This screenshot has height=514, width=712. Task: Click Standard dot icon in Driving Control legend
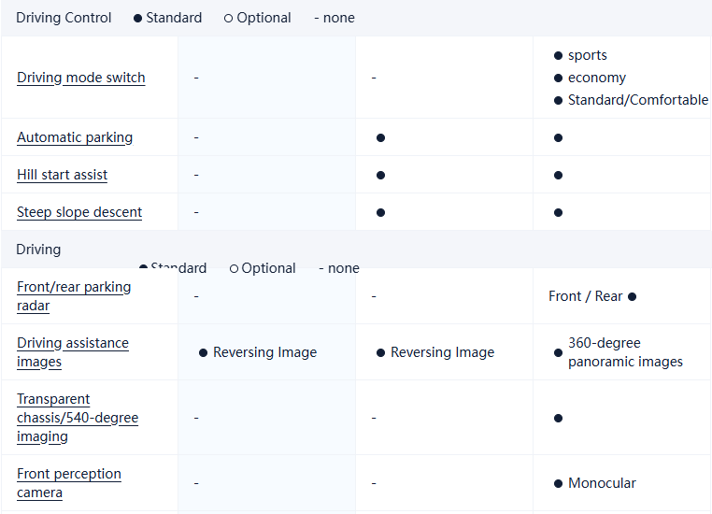[x=138, y=19]
